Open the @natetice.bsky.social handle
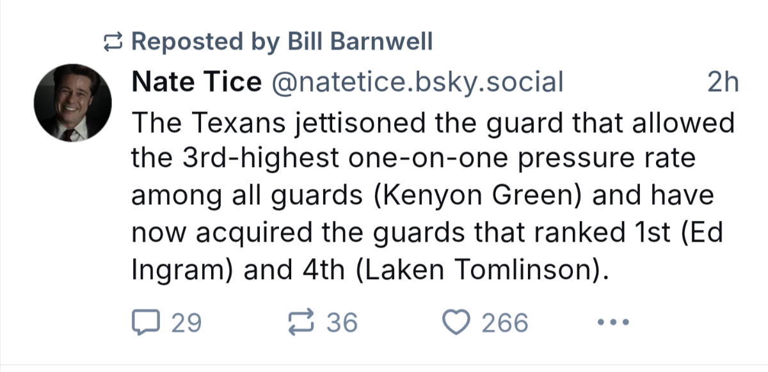The image size is (768, 372). coord(418,82)
